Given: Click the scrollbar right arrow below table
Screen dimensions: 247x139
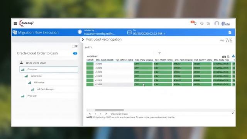Looking at the screenshot, I should pos(234,110).
